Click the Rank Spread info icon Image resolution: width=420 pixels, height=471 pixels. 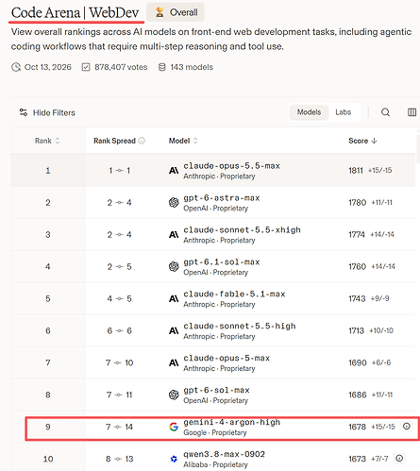coord(142,141)
